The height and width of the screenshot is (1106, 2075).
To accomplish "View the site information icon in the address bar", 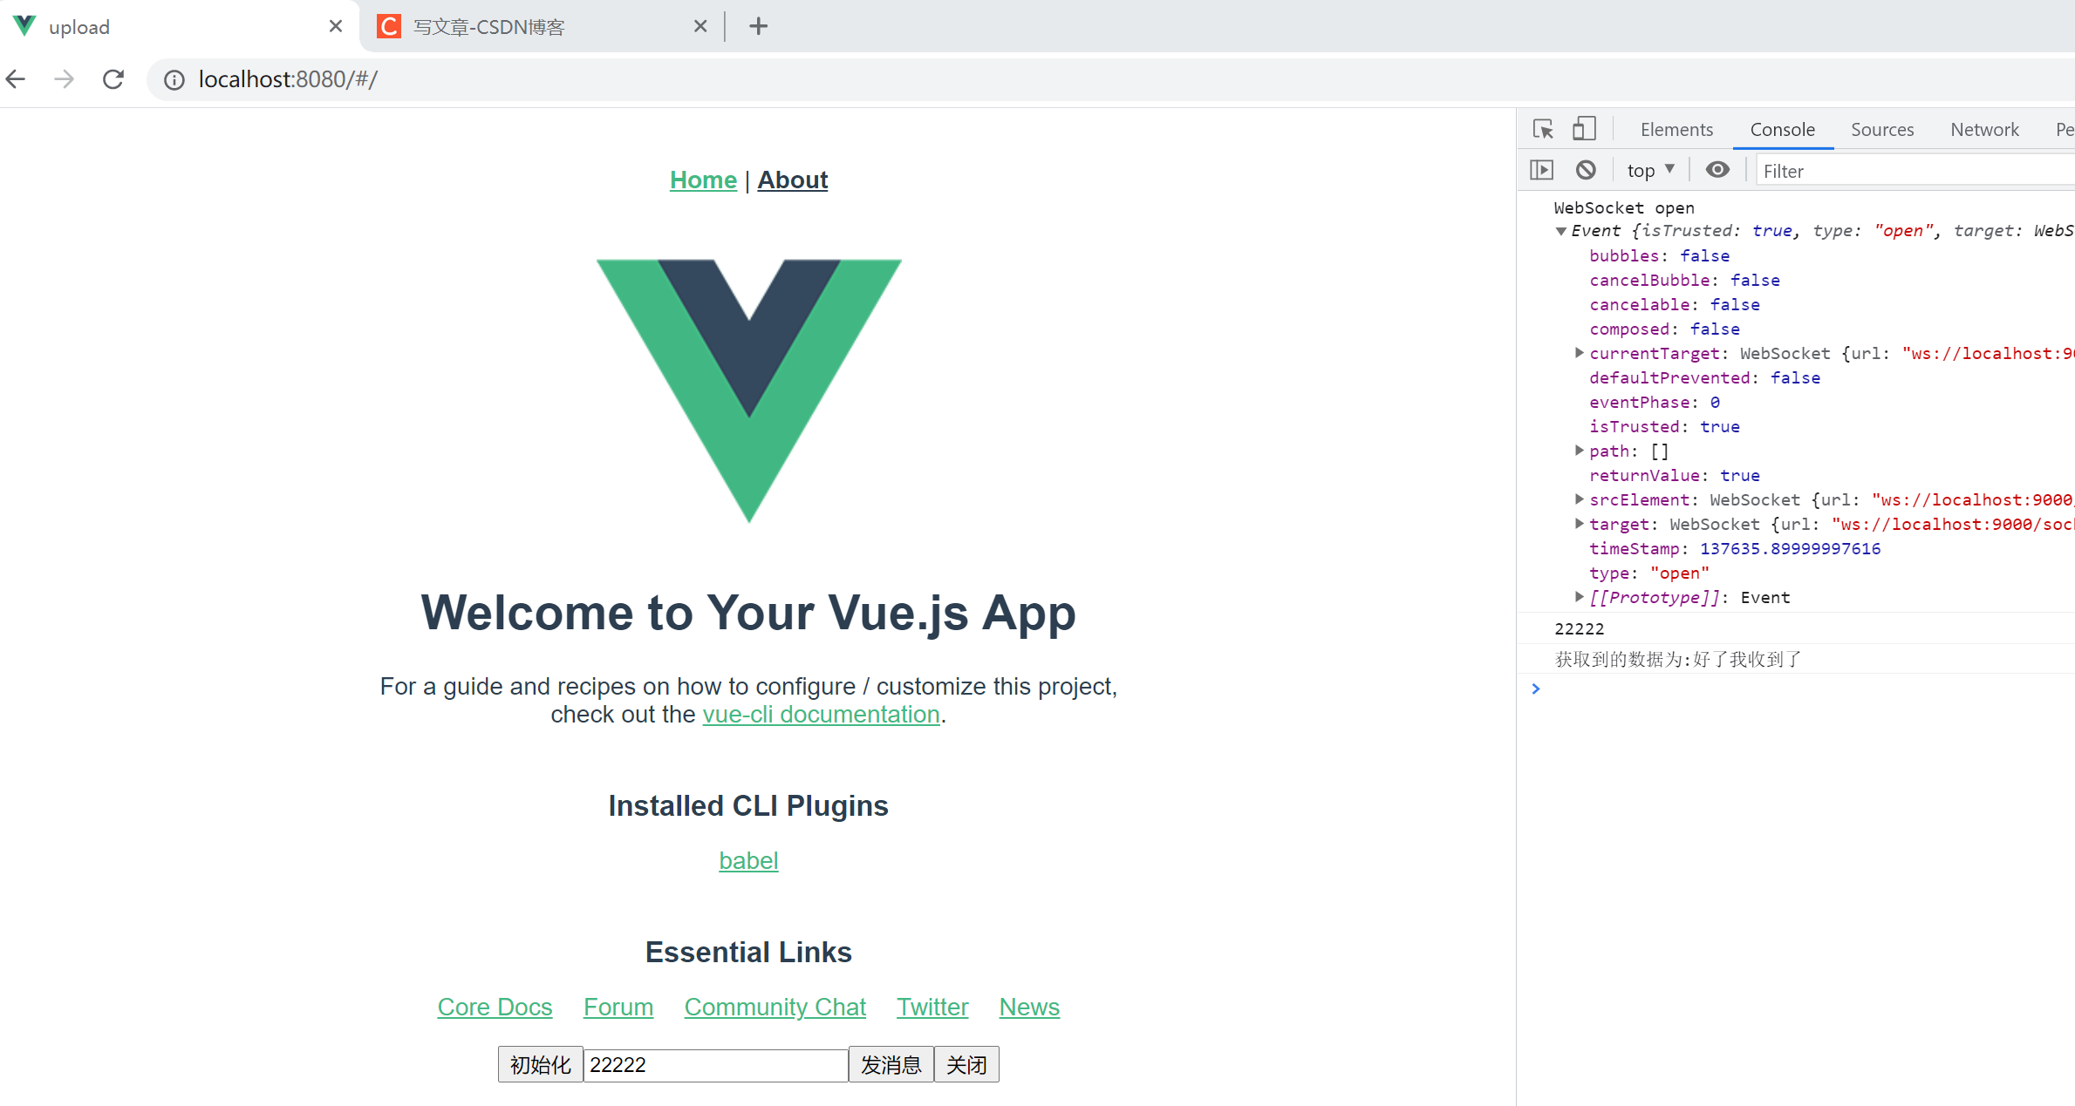I will pos(174,80).
